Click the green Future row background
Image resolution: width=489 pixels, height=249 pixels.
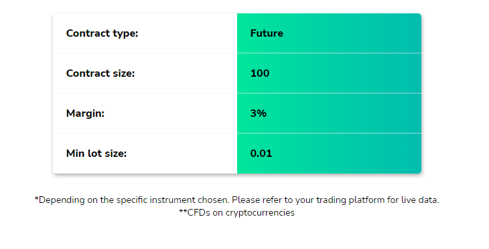[x=329, y=33]
